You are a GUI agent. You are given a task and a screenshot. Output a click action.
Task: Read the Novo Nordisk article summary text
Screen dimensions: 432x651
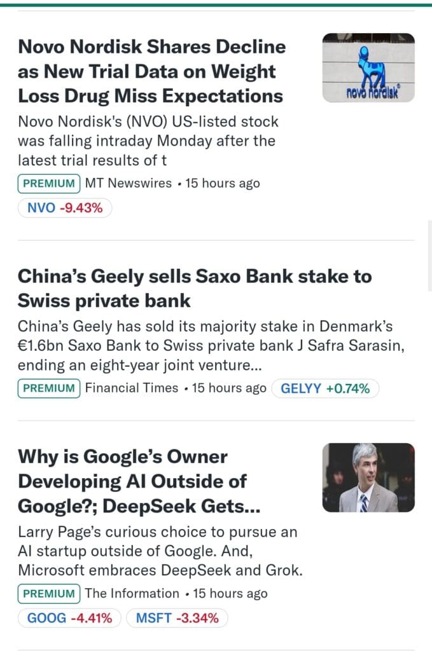148,140
